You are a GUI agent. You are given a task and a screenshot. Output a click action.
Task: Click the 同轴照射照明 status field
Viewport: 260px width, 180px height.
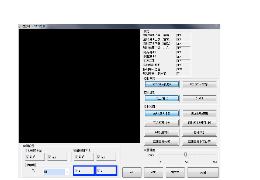[x=183, y=65]
